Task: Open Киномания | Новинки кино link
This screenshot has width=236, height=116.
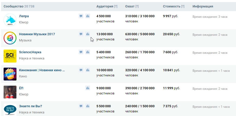Action: coord(42,70)
